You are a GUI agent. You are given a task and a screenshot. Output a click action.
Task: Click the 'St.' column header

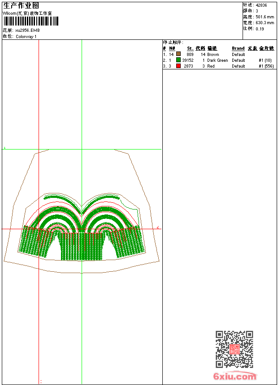pyautogui.click(x=190, y=48)
